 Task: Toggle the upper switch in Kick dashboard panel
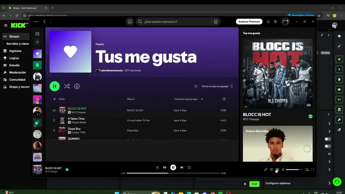click(328, 139)
